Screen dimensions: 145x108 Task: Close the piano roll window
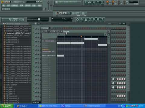point(109,31)
